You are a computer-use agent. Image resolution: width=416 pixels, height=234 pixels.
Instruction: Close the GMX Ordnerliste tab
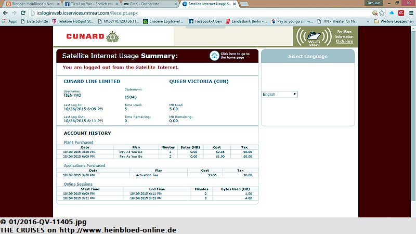tap(176, 4)
